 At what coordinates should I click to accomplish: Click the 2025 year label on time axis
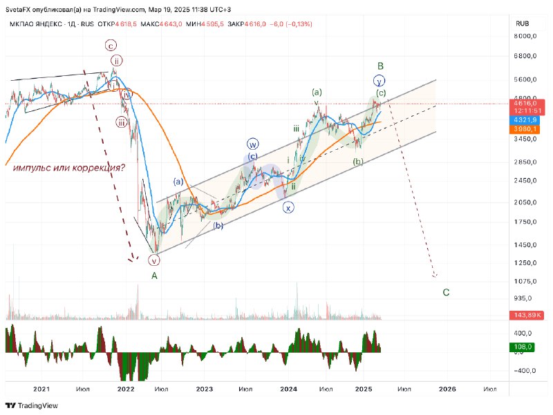pyautogui.click(x=364, y=389)
